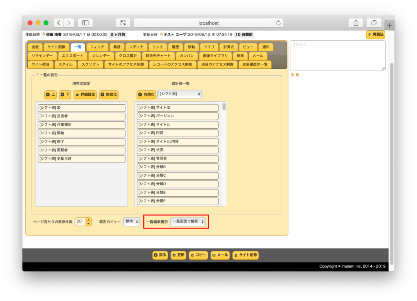Show all tabs overview icon
The width and height of the screenshot is (417, 301).
coord(374,23)
